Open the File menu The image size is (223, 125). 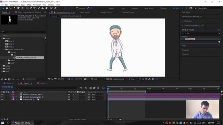(x=2, y=5)
